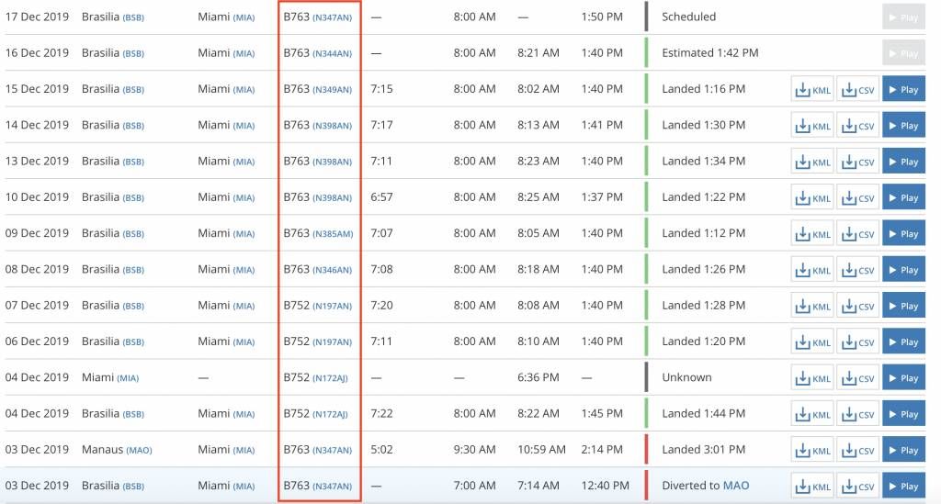
Task: Open N385AM registration link
Action: pos(333,234)
